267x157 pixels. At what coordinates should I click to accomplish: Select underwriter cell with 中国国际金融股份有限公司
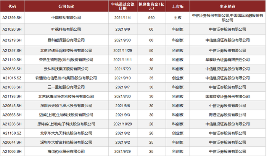tap(227, 18)
